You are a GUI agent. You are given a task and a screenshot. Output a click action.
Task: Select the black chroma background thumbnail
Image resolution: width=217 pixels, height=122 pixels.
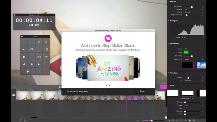(x=188, y=65)
